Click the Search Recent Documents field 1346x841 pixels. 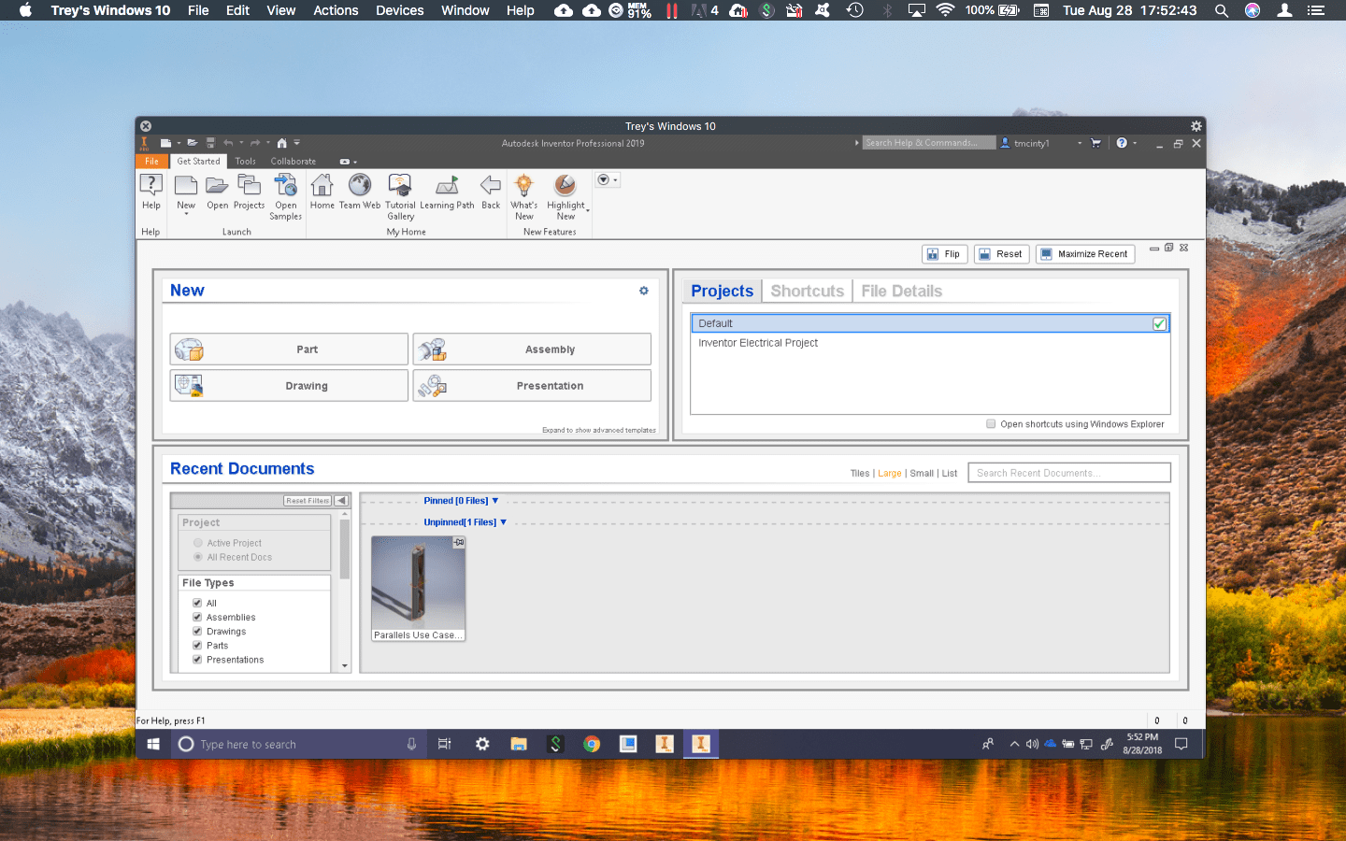pyautogui.click(x=1069, y=473)
